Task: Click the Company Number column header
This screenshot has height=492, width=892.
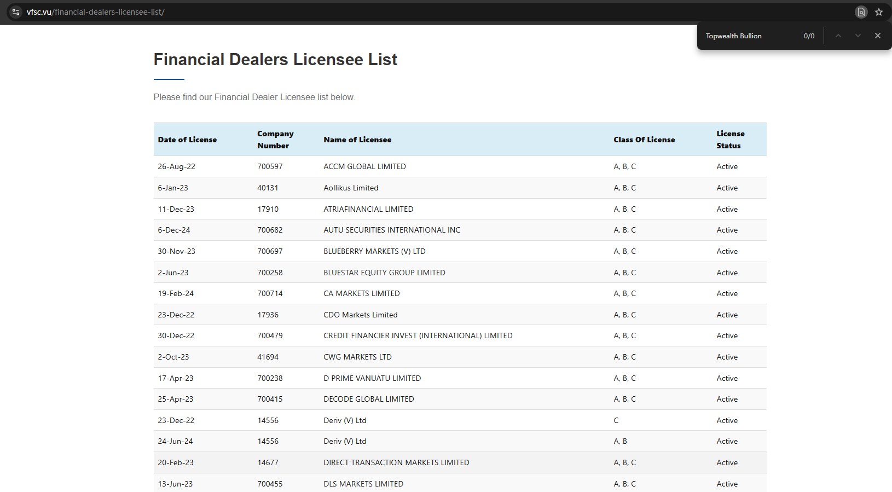Action: coord(275,140)
